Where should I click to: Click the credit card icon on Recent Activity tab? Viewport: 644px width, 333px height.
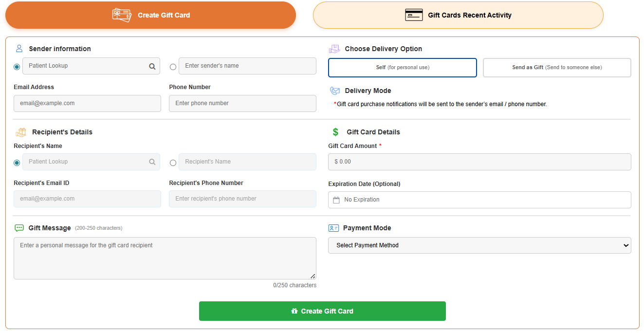click(414, 15)
